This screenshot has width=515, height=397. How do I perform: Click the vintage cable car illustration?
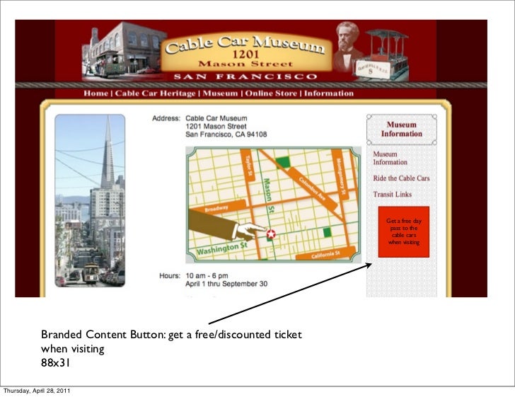tap(383, 55)
